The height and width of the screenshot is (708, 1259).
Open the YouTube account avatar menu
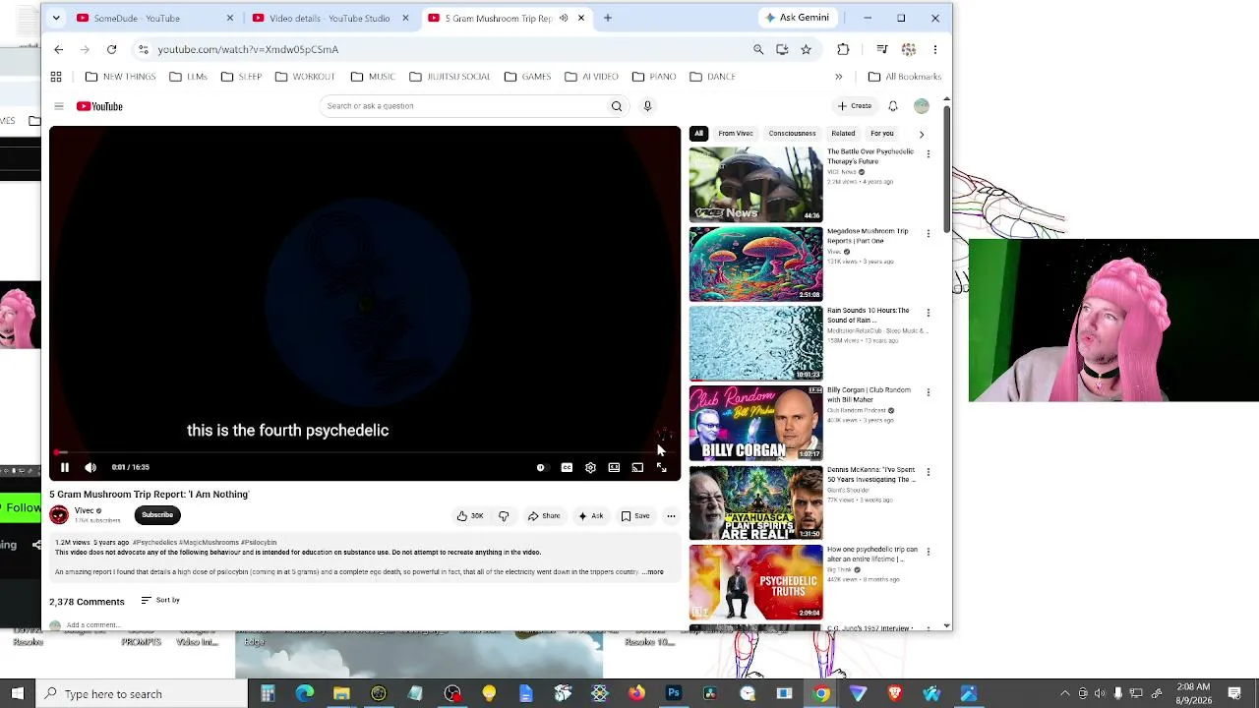(x=922, y=106)
